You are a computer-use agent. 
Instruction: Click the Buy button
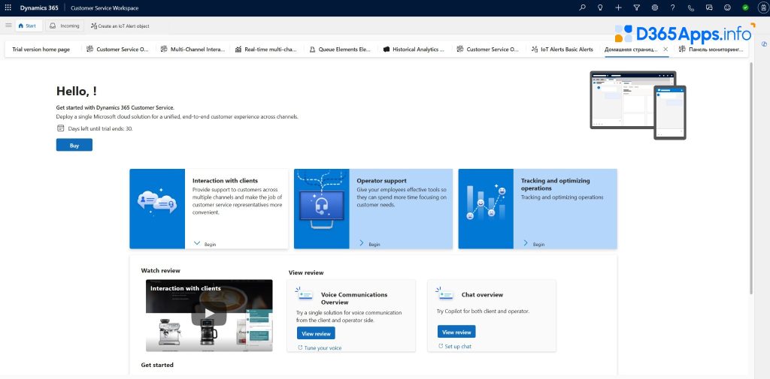pos(74,145)
